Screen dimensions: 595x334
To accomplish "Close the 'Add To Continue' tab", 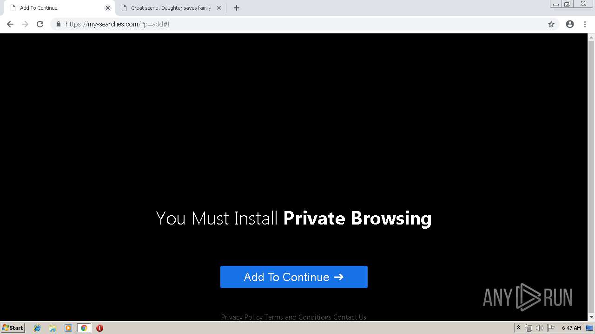I will point(108,8).
